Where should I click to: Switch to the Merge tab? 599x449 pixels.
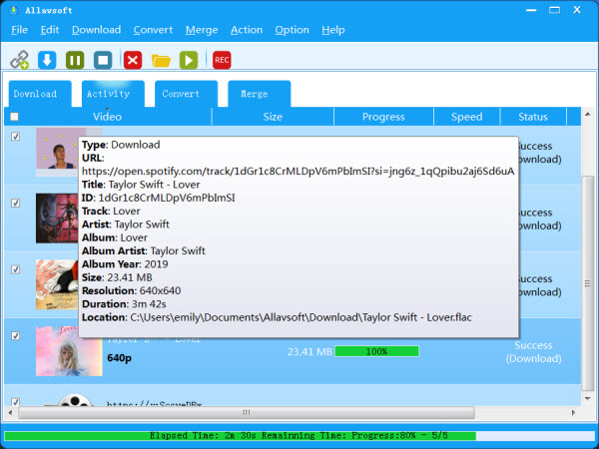tap(259, 94)
